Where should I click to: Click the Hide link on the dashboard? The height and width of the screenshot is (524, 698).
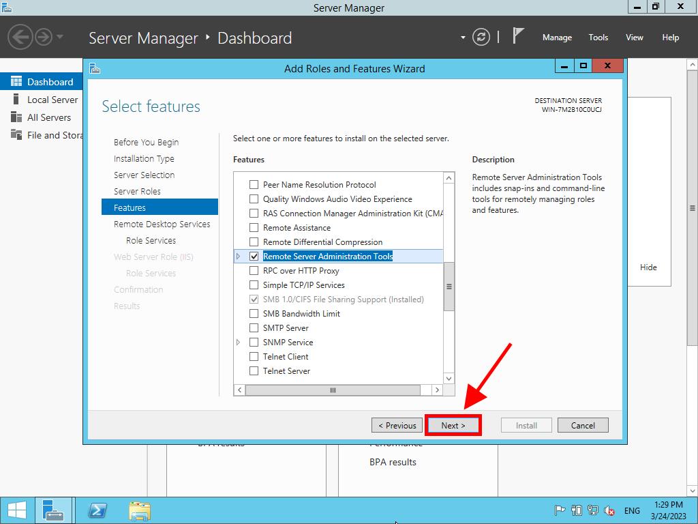pos(648,267)
